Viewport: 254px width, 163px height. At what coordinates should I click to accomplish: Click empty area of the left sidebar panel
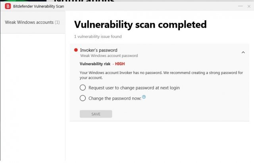tap(32, 99)
